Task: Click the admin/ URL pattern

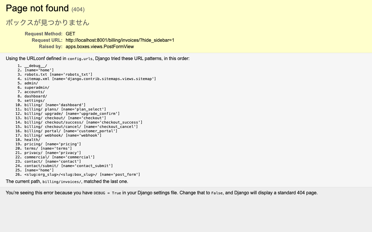Action: [x=31, y=83]
